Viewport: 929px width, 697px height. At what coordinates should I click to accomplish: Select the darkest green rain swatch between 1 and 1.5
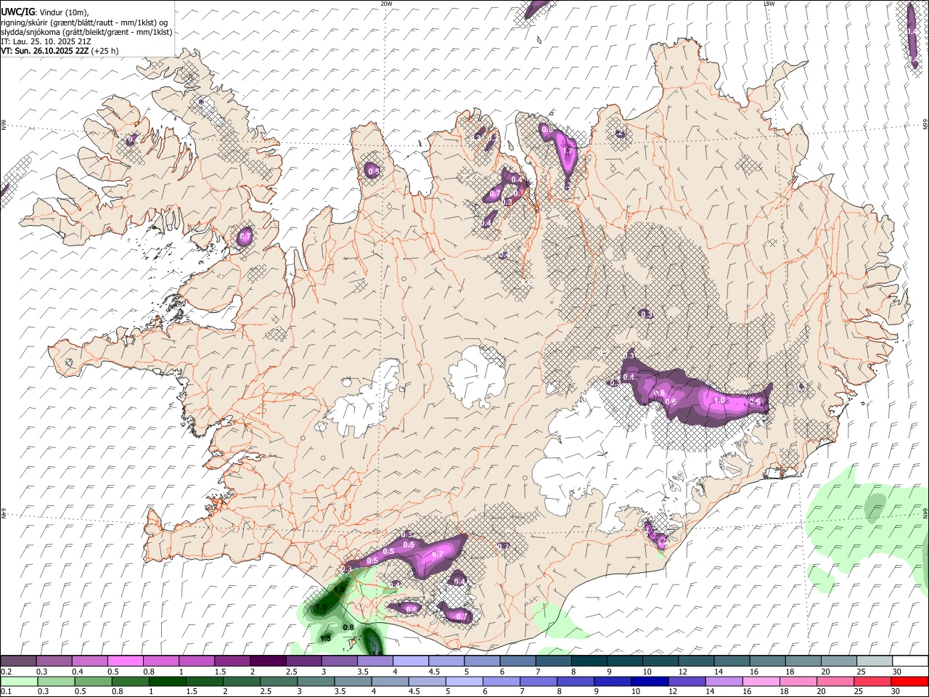pyautogui.click(x=167, y=681)
